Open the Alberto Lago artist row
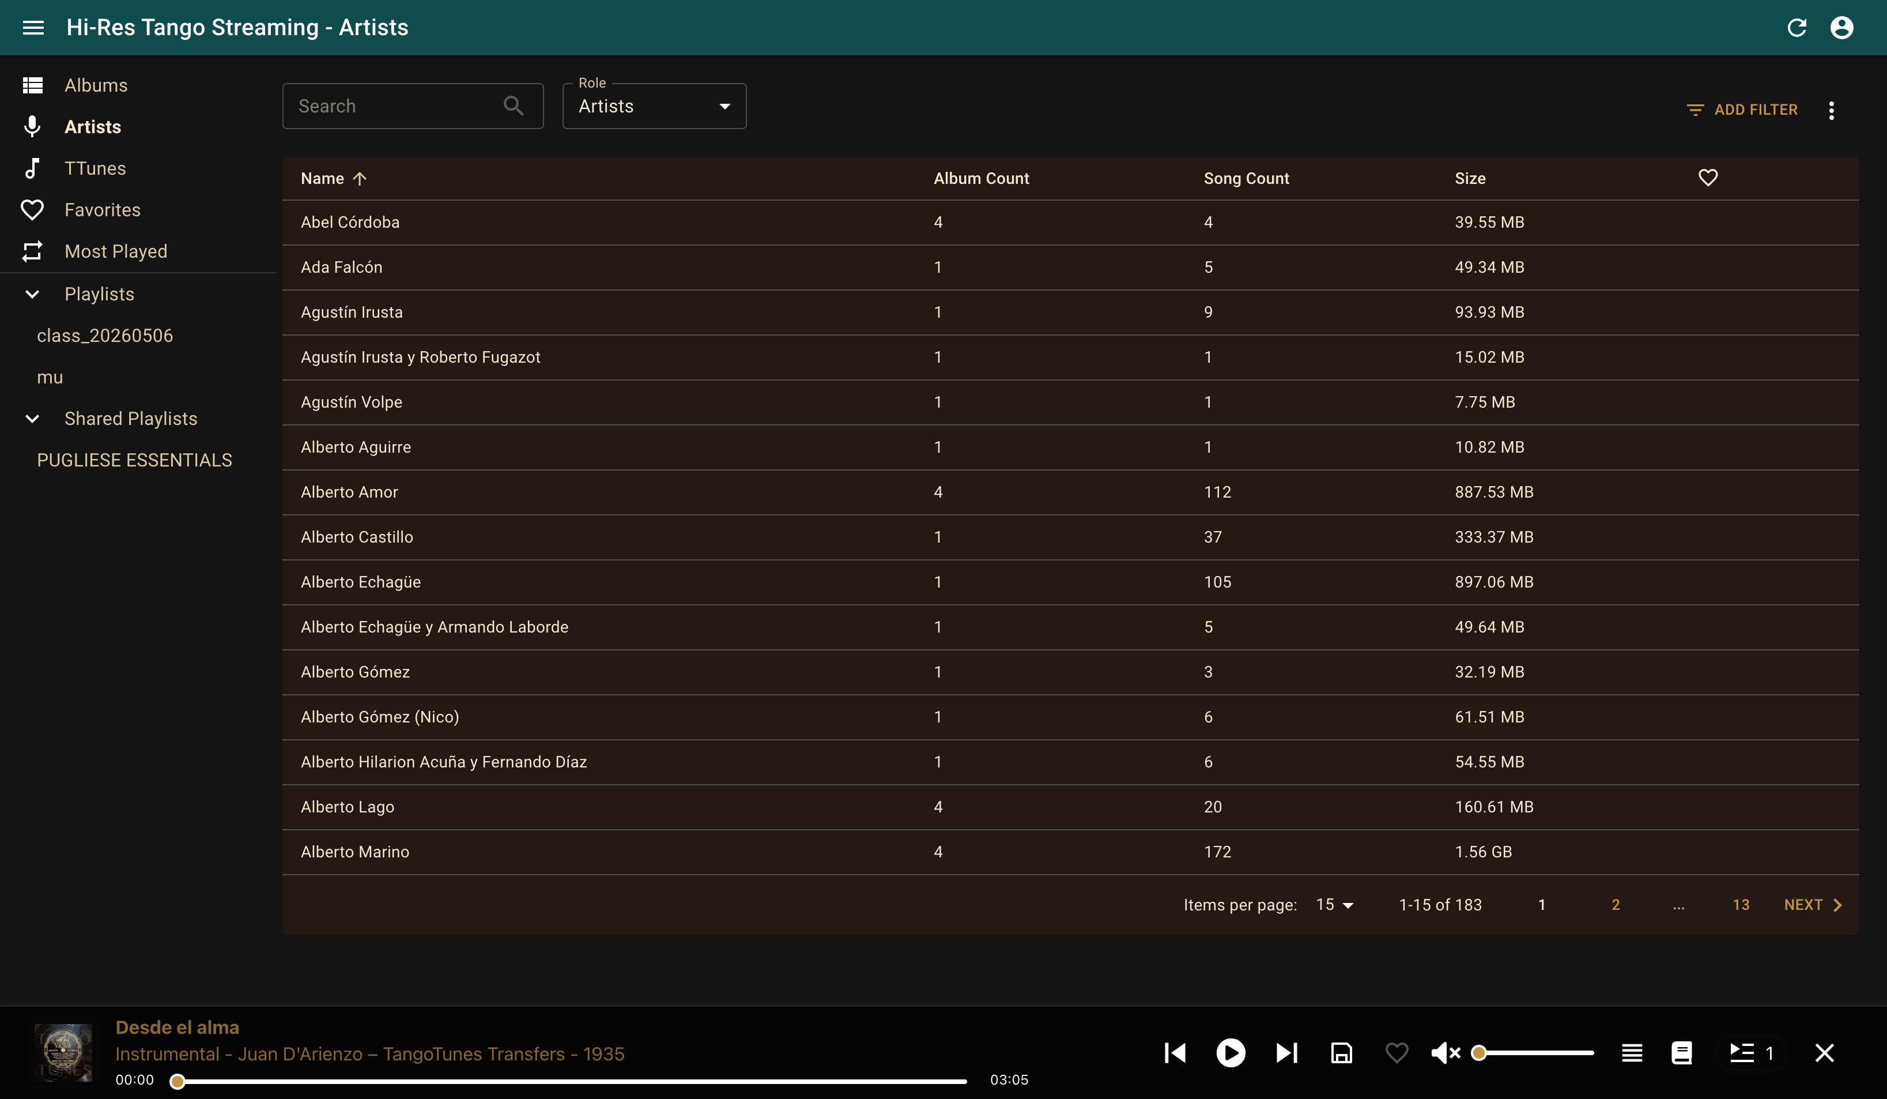 pyautogui.click(x=1070, y=807)
